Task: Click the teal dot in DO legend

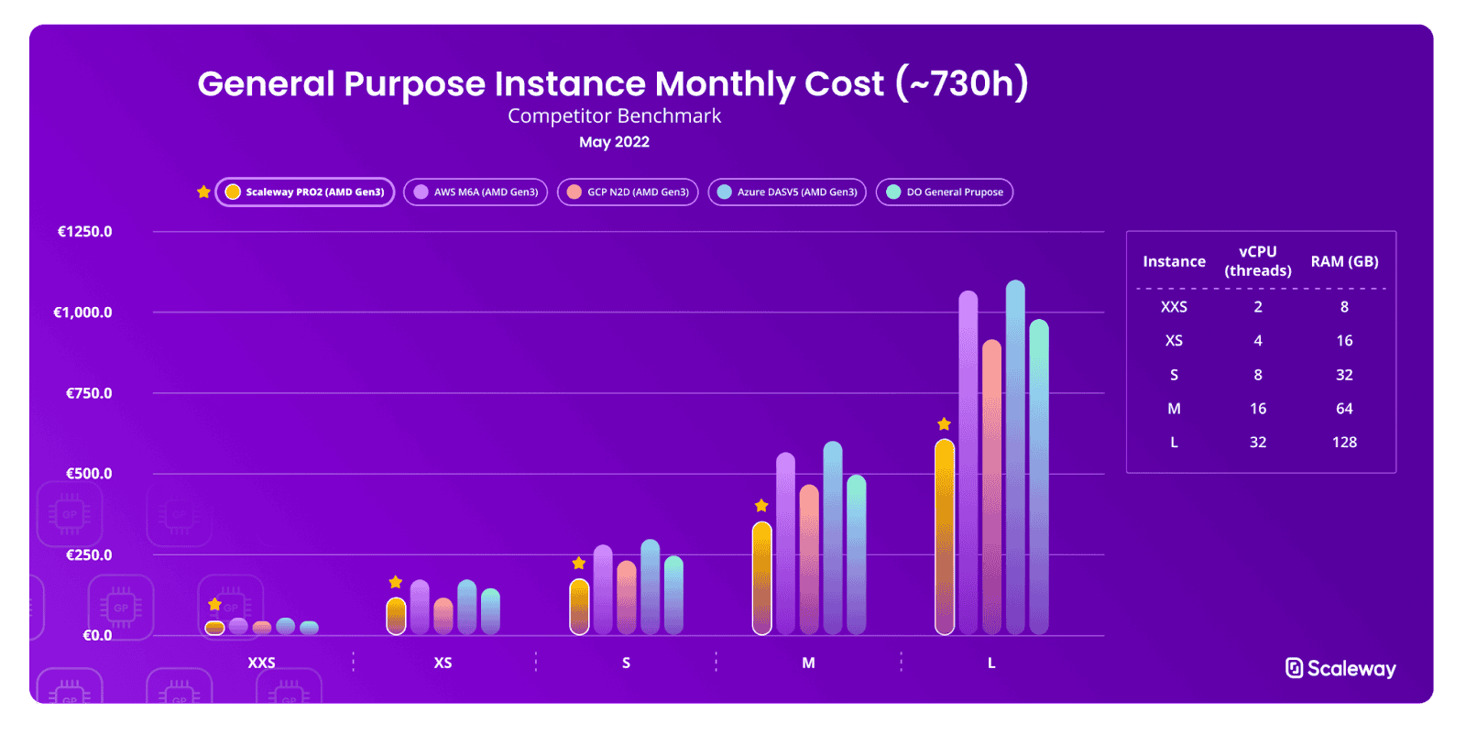Action: click(x=893, y=192)
